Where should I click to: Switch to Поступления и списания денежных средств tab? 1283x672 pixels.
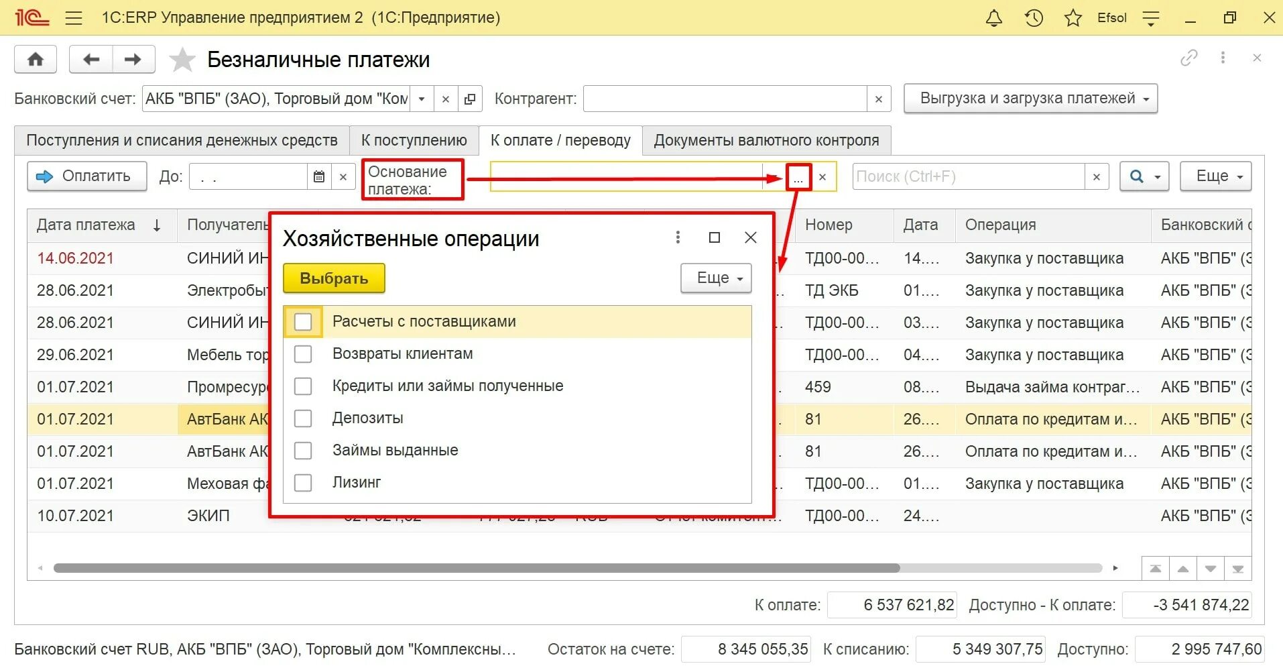[182, 140]
